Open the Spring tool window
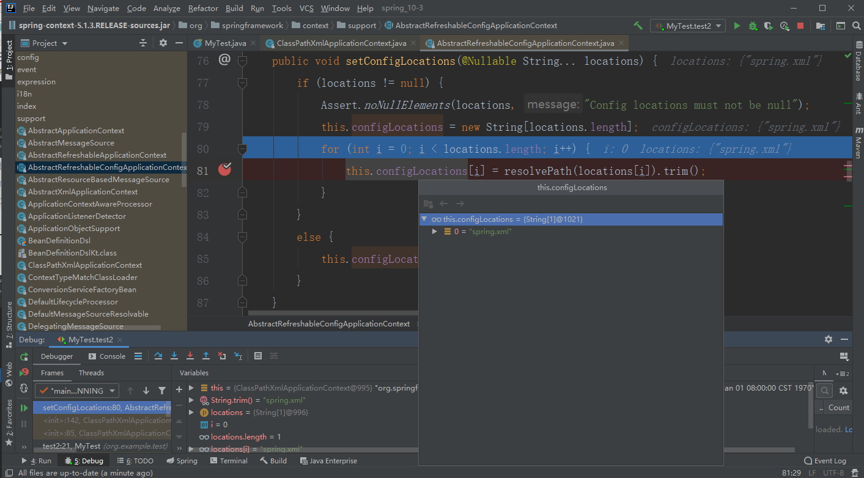The image size is (864, 478). coord(182,461)
